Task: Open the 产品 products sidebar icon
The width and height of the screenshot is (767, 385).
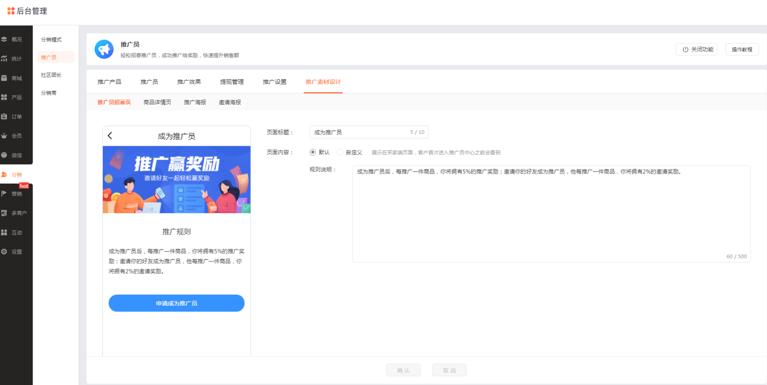Action: [x=4, y=97]
